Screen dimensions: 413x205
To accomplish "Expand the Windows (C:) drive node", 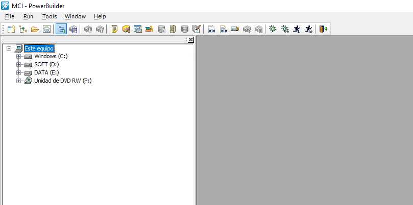I will (x=19, y=57).
